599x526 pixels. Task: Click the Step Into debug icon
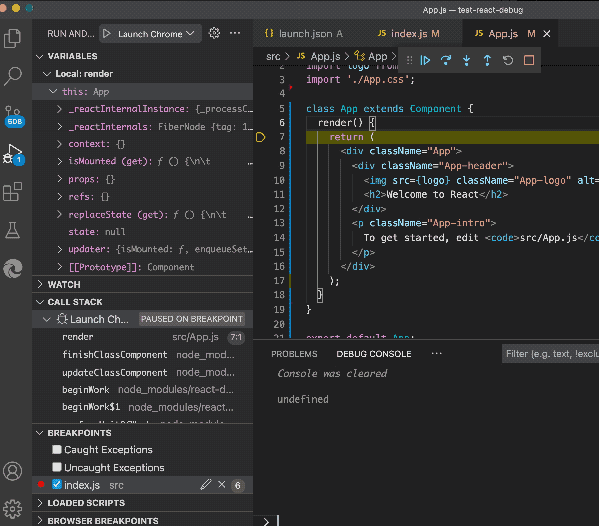pos(466,60)
